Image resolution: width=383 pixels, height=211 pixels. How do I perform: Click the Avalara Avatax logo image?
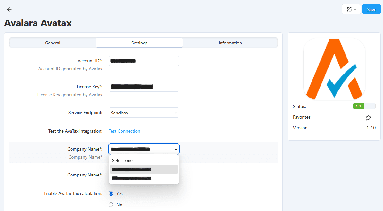point(334,69)
